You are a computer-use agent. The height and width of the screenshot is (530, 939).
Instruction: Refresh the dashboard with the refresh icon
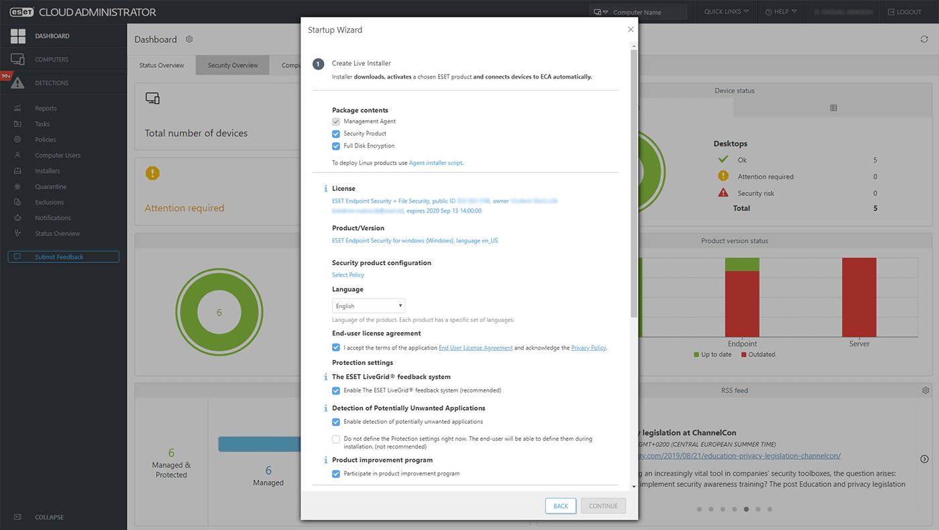click(x=924, y=40)
